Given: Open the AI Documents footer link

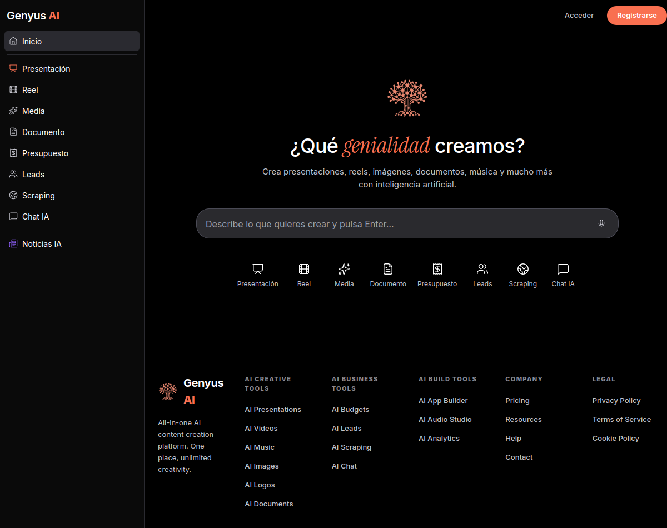Looking at the screenshot, I should pyautogui.click(x=269, y=504).
